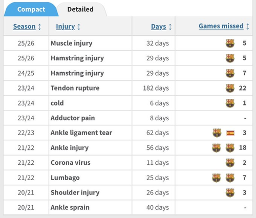Click the Games missed column link
256x218 pixels.
click(x=221, y=26)
